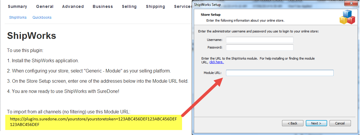Click into the Module URL field
The image size is (360, 135).
(280, 73)
